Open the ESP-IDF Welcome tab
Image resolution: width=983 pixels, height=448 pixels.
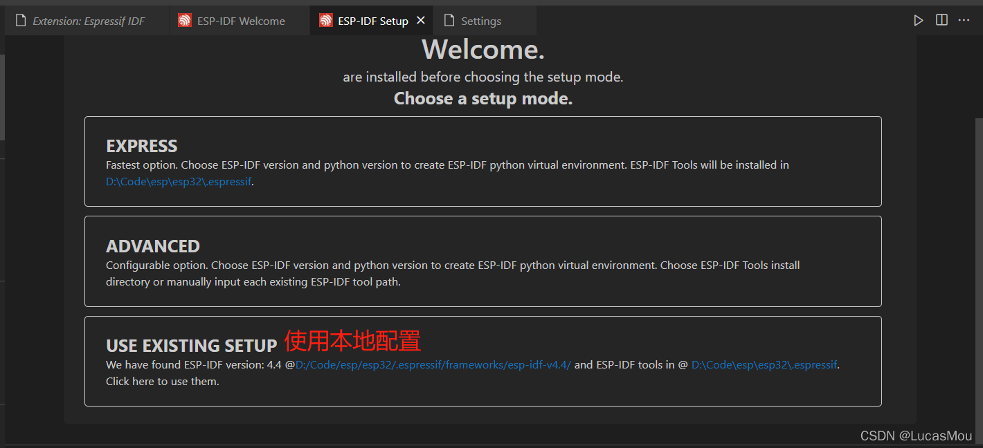[x=240, y=21]
